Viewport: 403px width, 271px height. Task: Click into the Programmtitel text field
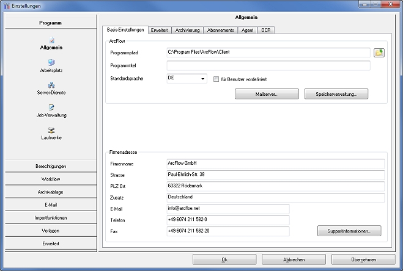tap(268, 66)
